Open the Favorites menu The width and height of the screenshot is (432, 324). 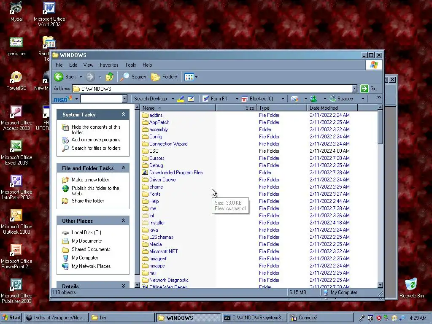[109, 65]
